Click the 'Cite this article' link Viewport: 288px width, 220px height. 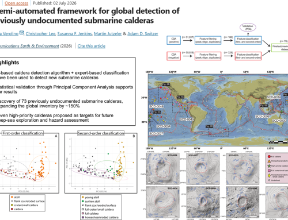(x=92, y=46)
